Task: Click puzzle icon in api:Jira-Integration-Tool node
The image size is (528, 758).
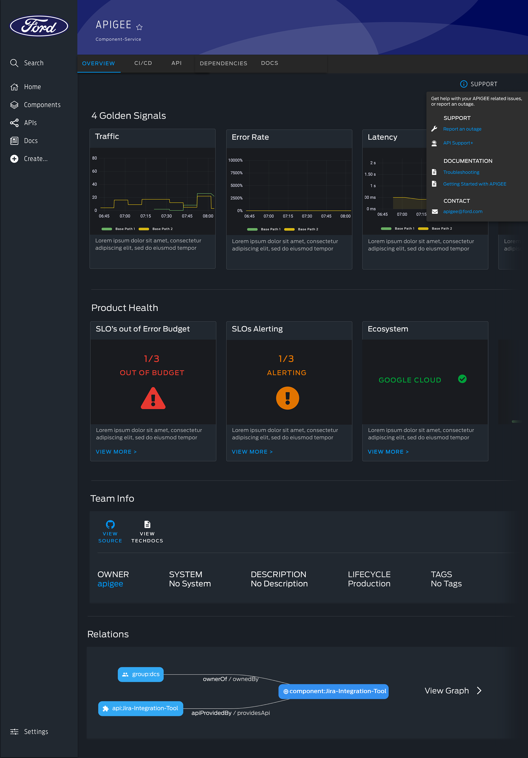Action: (x=106, y=708)
